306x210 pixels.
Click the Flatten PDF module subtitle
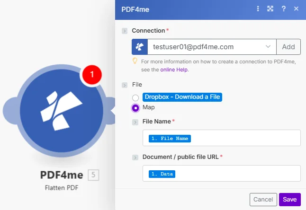click(62, 188)
